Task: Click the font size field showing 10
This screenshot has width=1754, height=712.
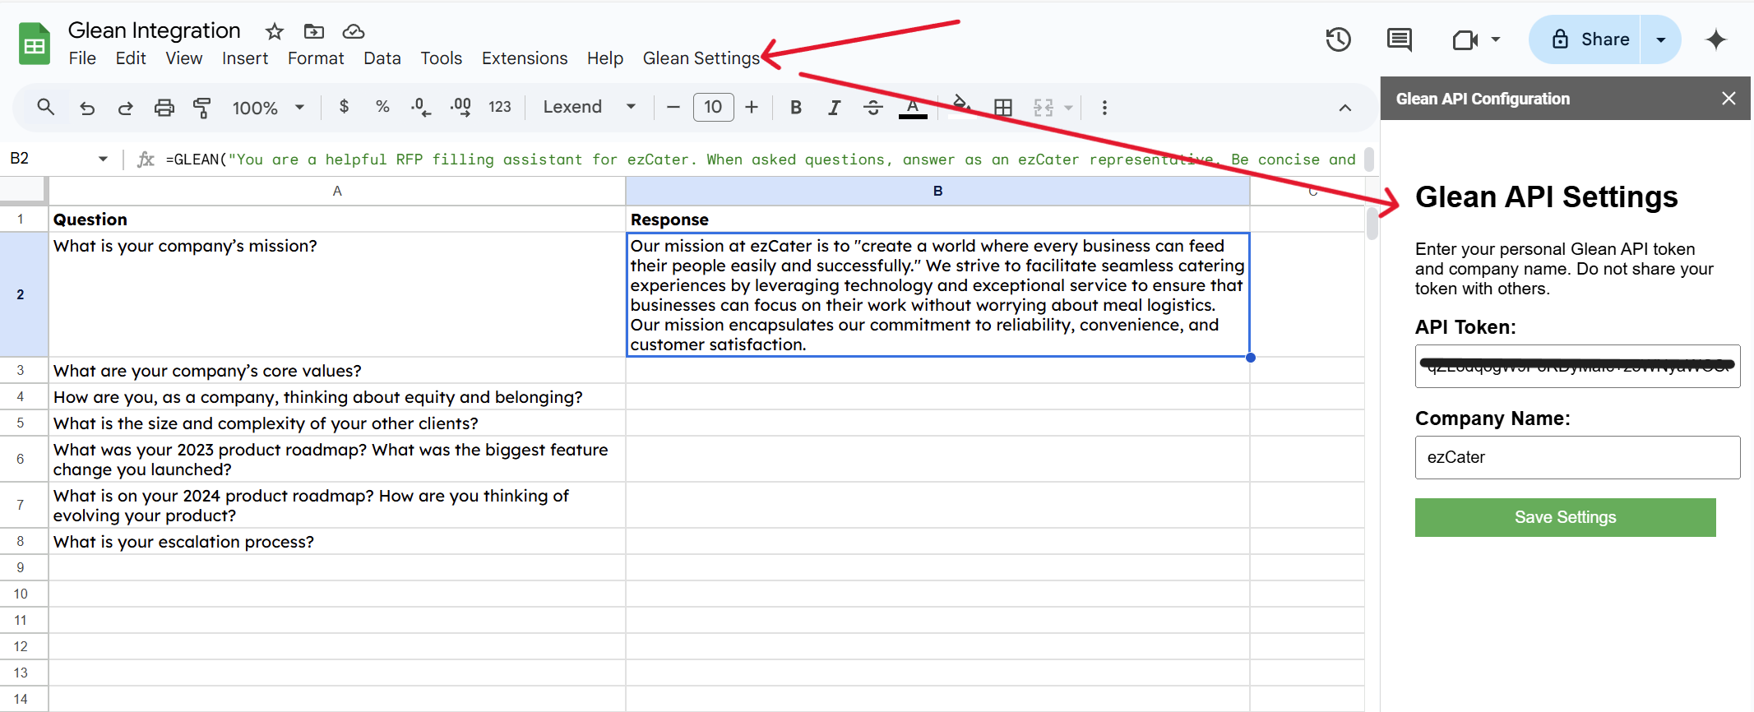Action: [x=713, y=107]
